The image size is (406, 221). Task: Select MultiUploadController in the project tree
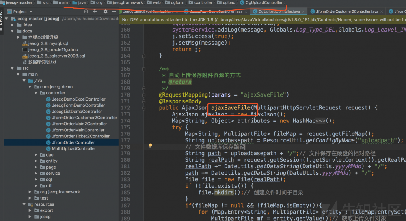click(73, 148)
